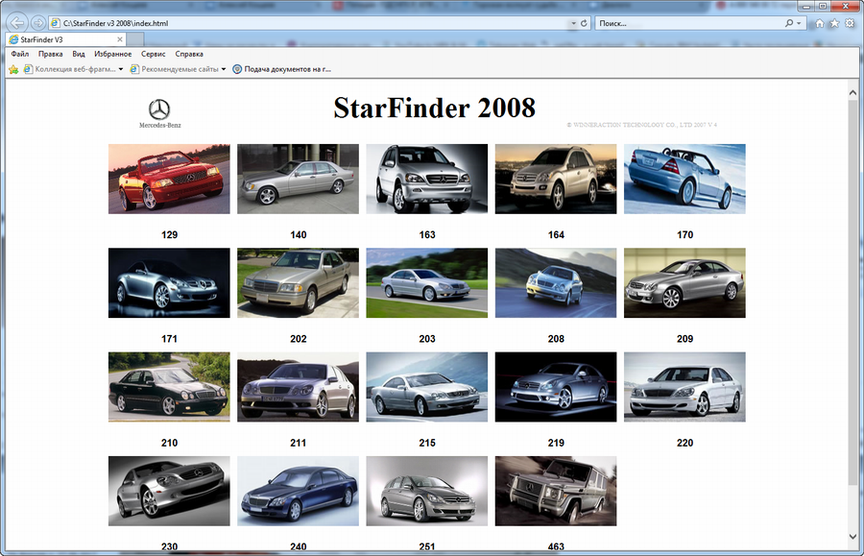Click the 209 model label
This screenshot has width=864, height=556.
point(684,339)
